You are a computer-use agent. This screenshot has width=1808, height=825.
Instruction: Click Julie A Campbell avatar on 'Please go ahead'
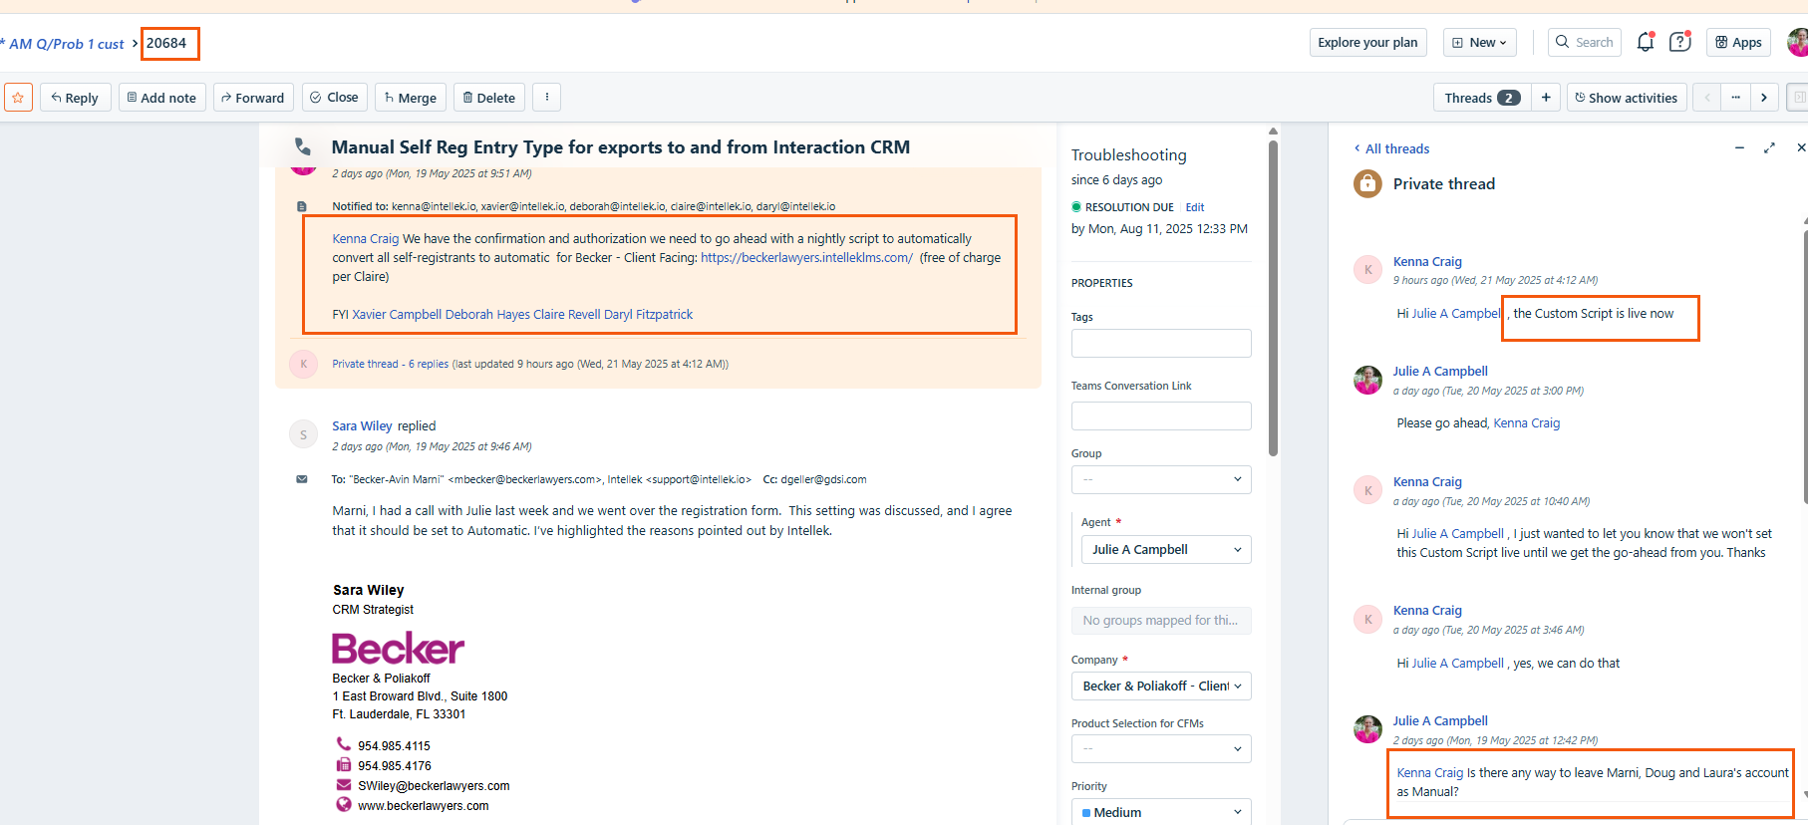pos(1367,380)
